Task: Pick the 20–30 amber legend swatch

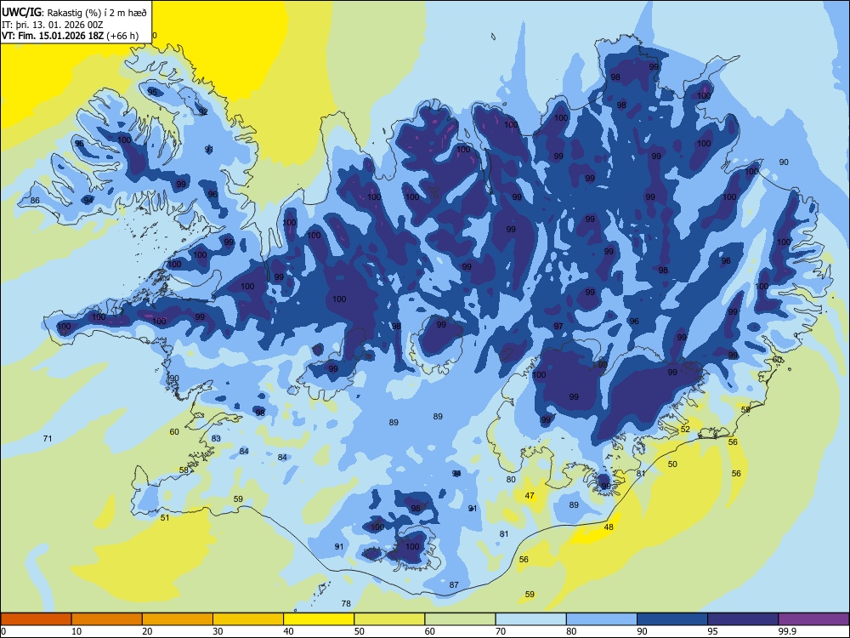Action: tap(178, 619)
